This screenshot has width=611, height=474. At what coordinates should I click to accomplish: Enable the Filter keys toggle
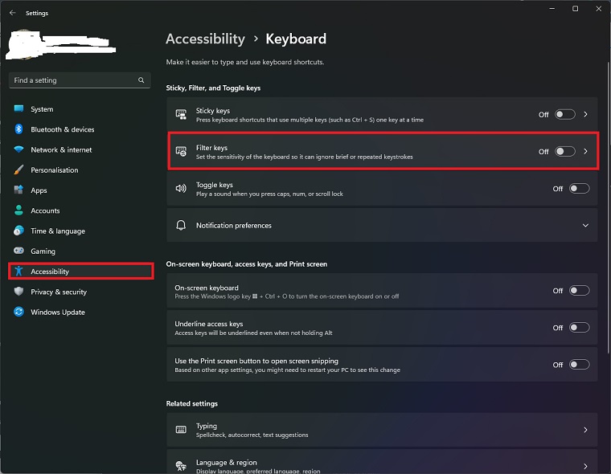(565, 151)
